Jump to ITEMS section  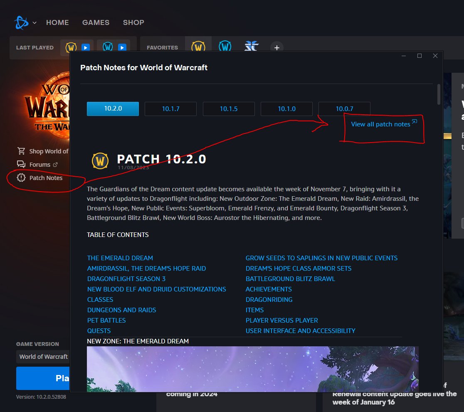click(x=254, y=310)
